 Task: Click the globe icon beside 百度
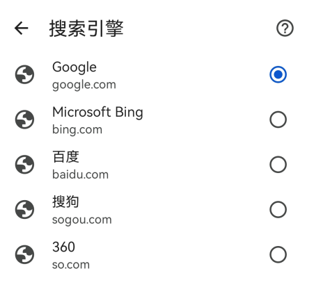(x=24, y=165)
